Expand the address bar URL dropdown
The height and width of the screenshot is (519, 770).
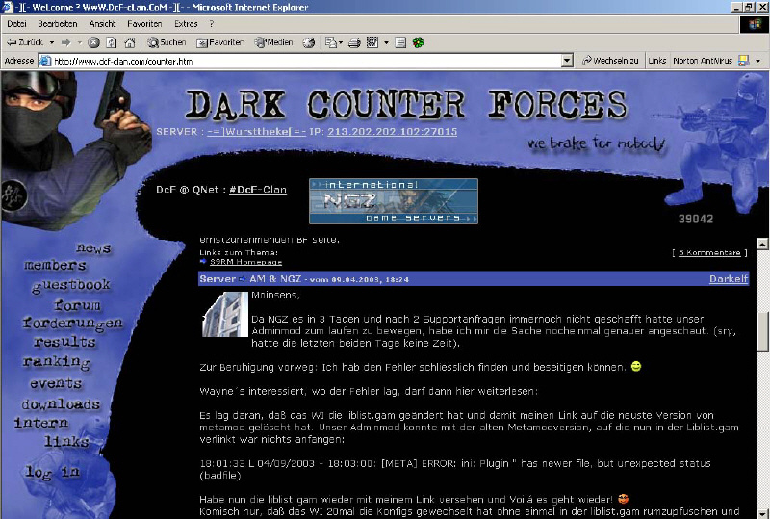tap(568, 61)
